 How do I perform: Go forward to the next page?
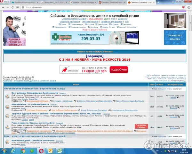[8, 7]
